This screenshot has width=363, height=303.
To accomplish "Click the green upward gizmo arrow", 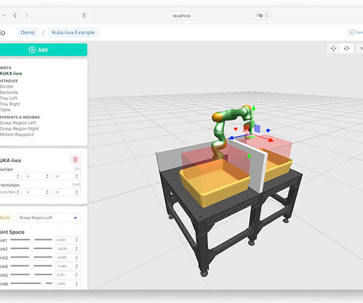I will [253, 108].
